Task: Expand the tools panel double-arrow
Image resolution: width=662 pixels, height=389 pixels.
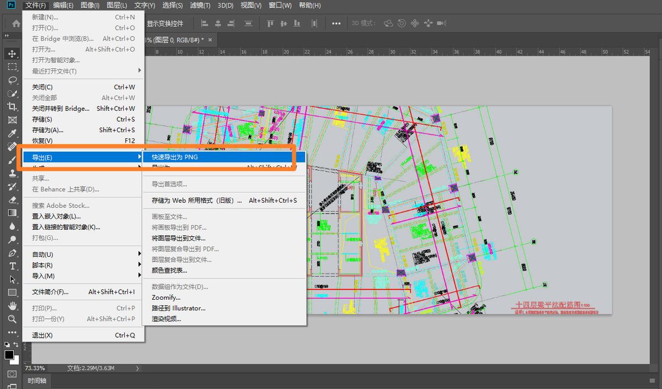Action: (x=7, y=35)
